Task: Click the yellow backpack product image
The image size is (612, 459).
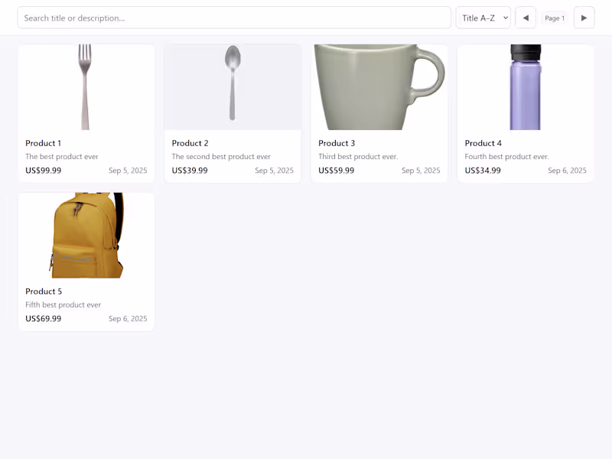Action: 86,235
